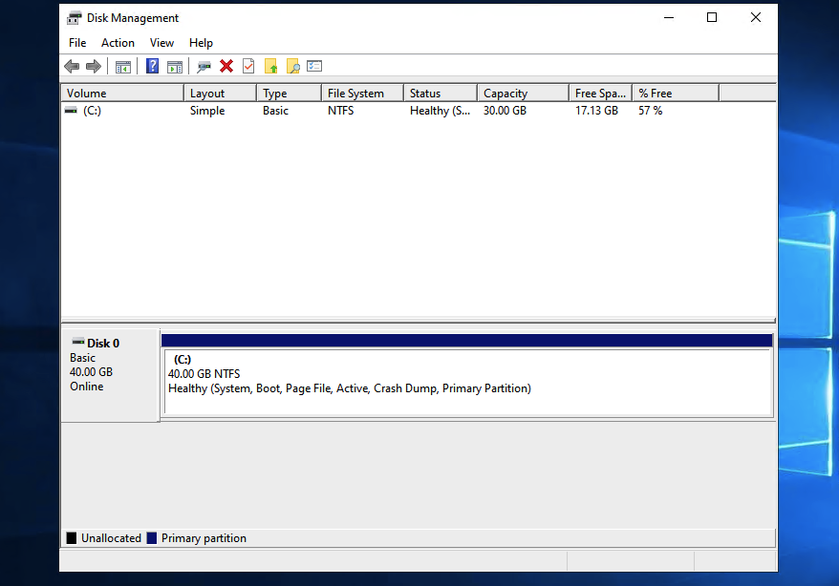Screen dimensions: 839x586
Task: Click the Forward arrow toolbar icon
Action: 94,66
